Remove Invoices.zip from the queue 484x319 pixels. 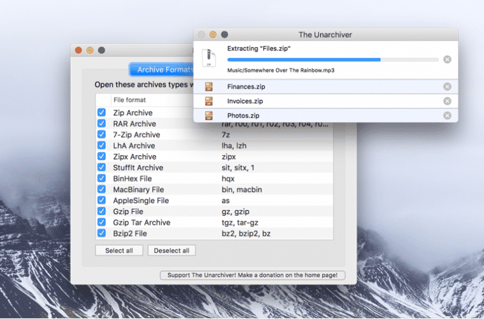[447, 101]
